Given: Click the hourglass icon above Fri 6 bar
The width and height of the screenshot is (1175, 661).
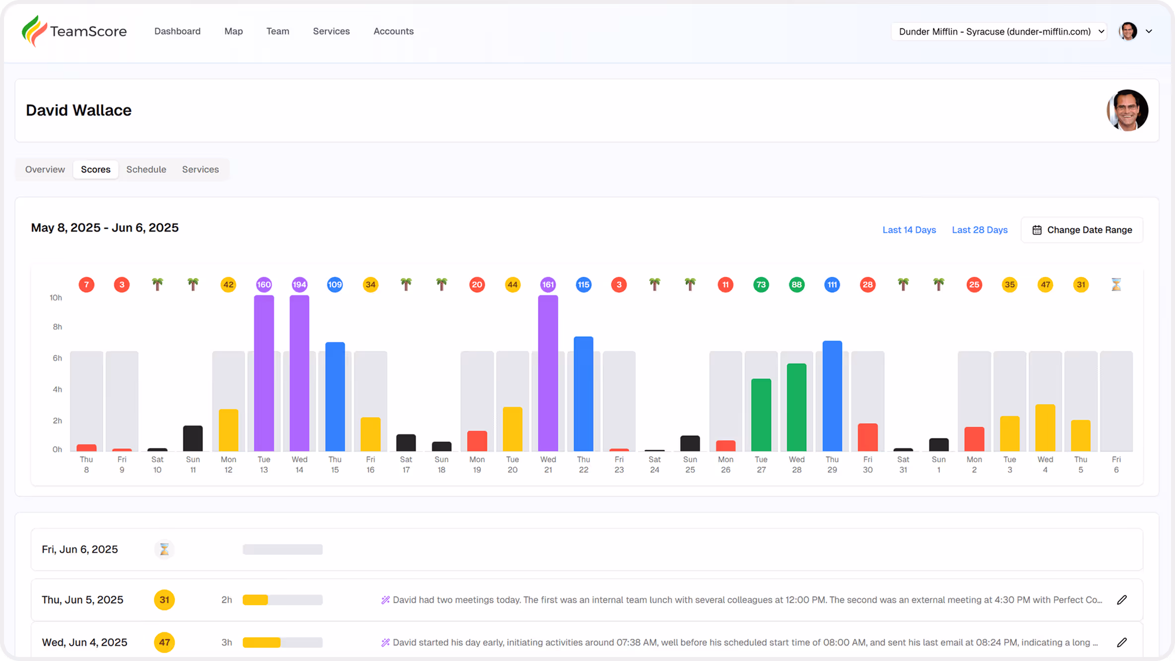Looking at the screenshot, I should [x=1116, y=284].
